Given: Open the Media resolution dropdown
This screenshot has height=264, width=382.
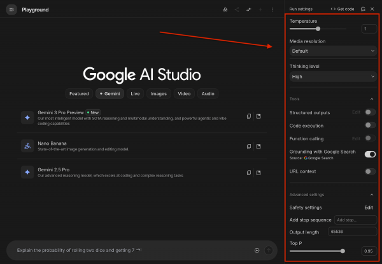Looking at the screenshot, I should click(333, 51).
